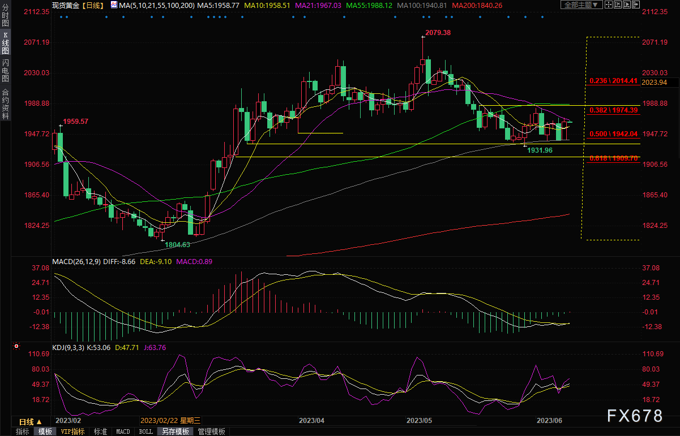Click the crosshair cursor icon
This screenshot has width=680, height=436.
608,5
